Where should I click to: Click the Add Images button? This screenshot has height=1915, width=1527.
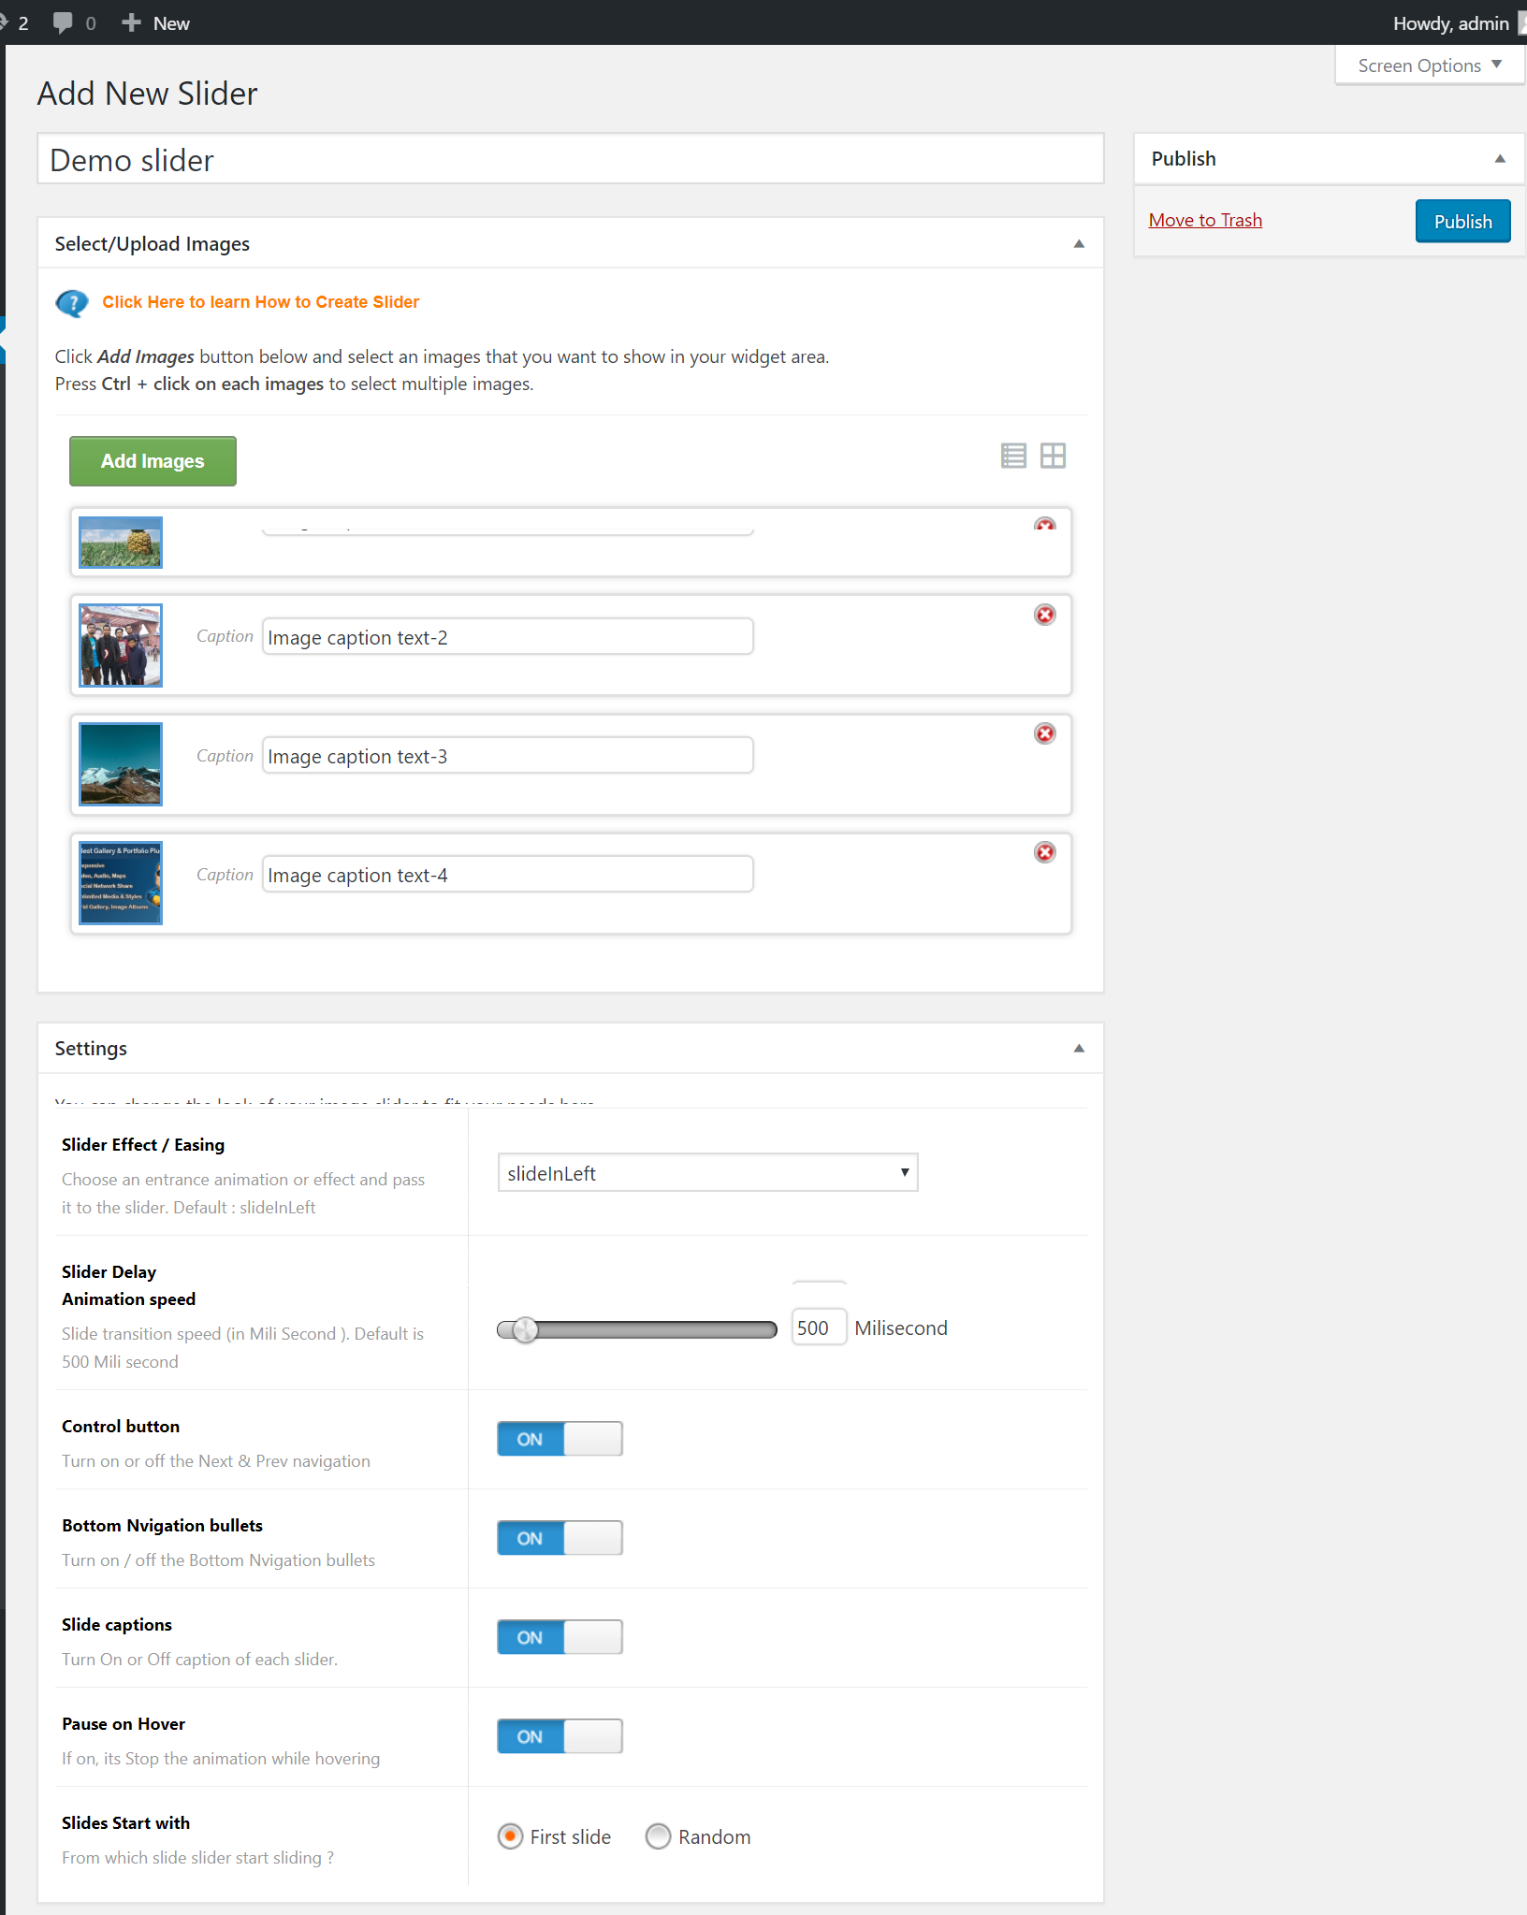[x=153, y=461]
